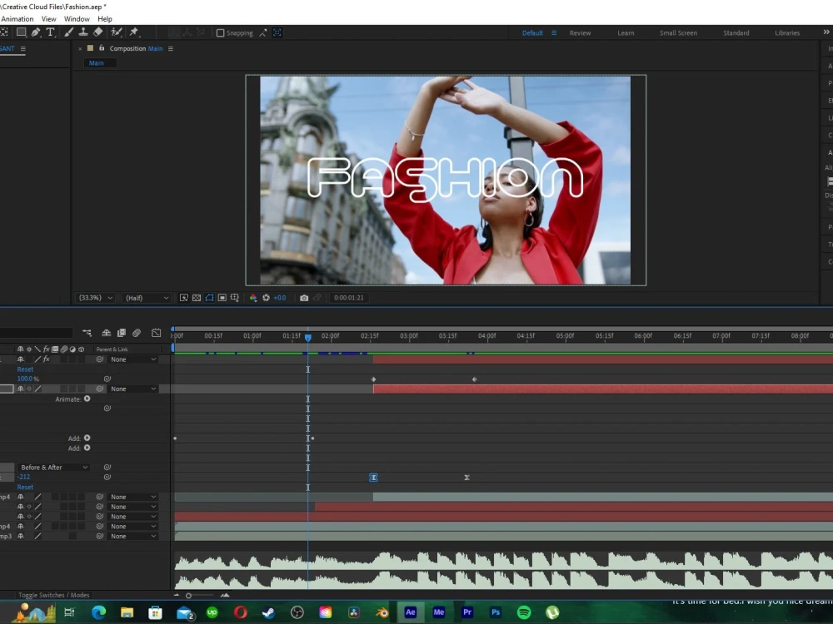Screen dimensions: 833x624
Task: Open Spotify from the taskbar
Action: pos(524,612)
